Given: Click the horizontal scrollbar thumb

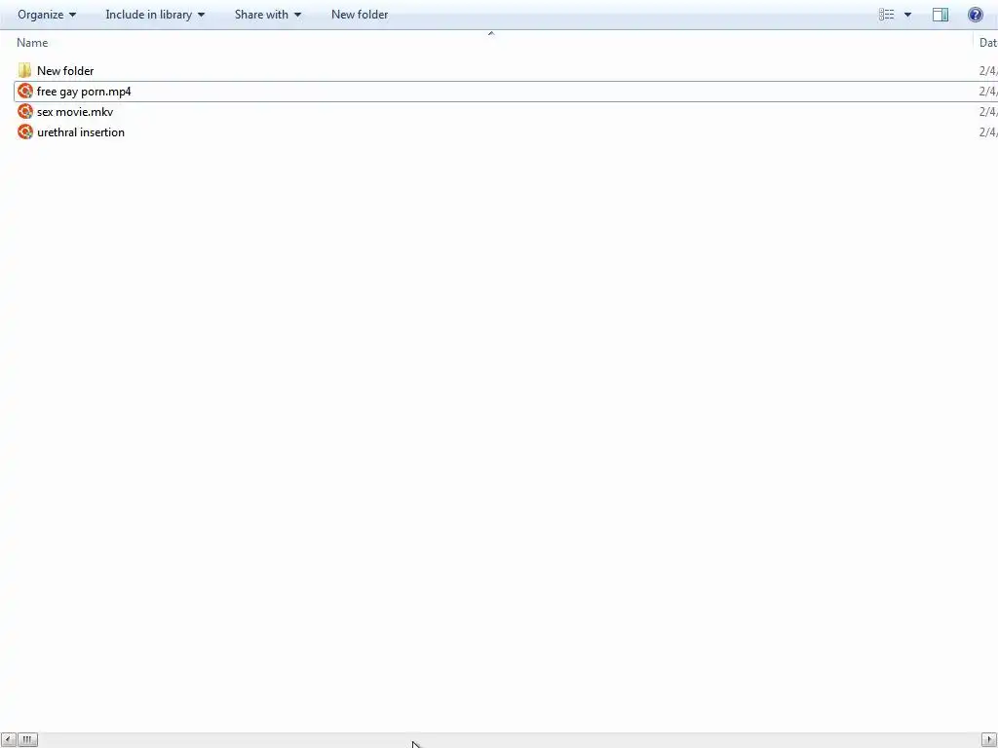Looking at the screenshot, I should point(27,740).
